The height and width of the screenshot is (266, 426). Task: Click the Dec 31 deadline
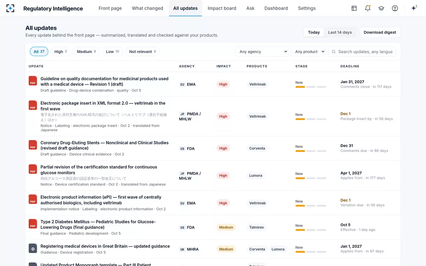(347, 146)
